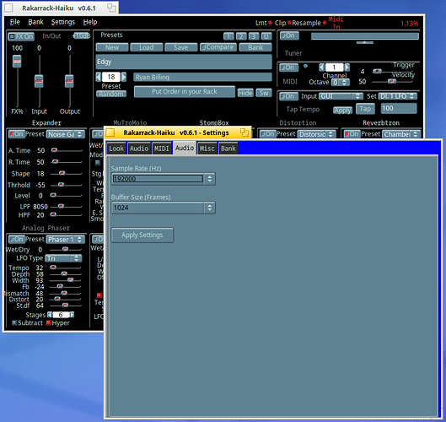Increase MIDI channel arrow

(347, 68)
